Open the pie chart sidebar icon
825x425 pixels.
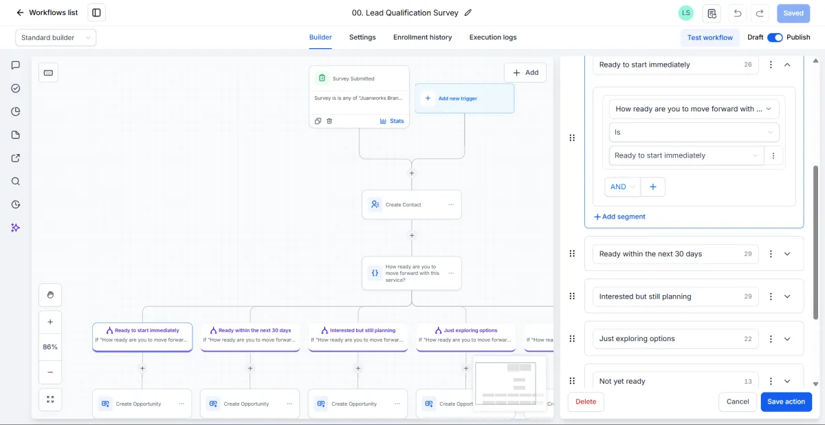pyautogui.click(x=15, y=111)
